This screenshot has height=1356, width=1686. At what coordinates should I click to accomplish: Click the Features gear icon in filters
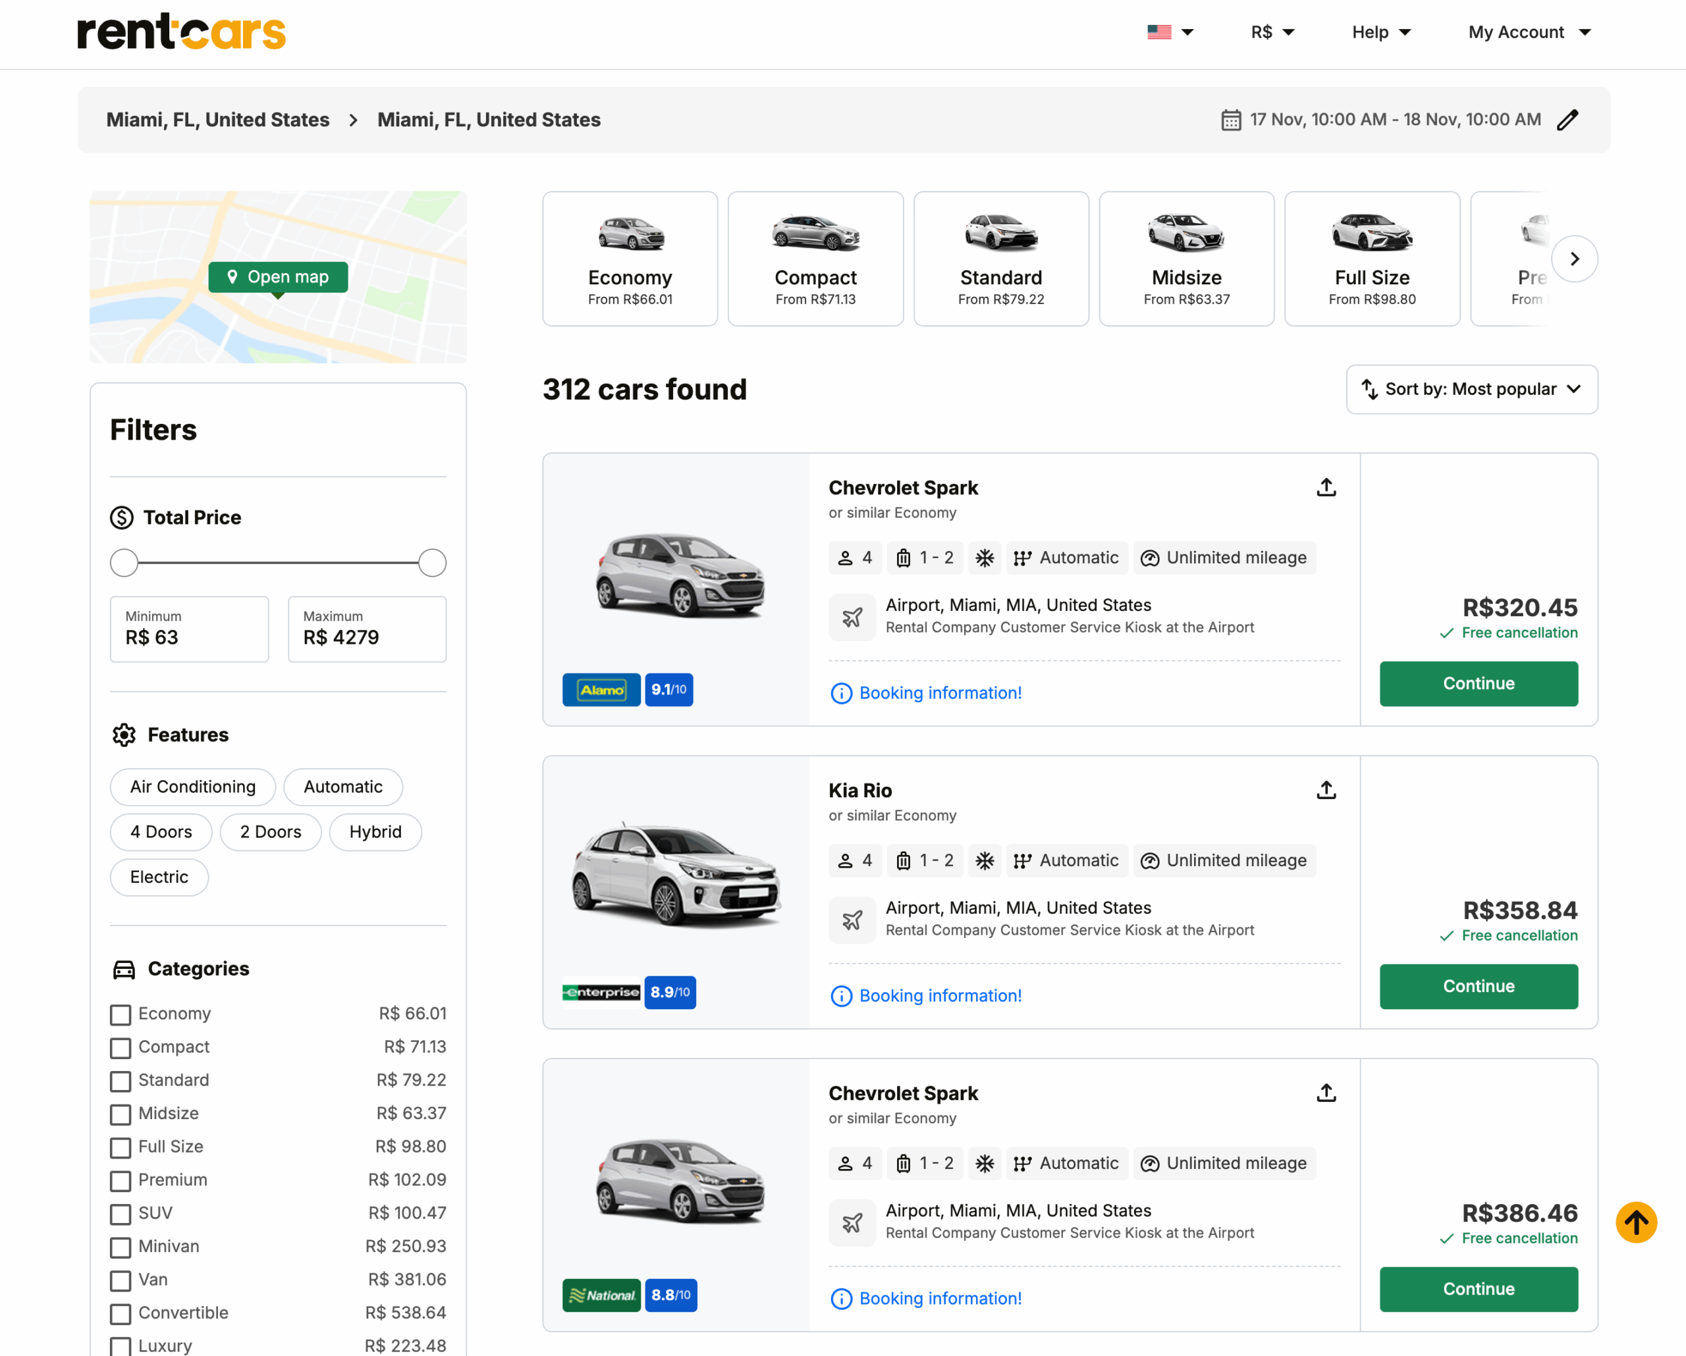(124, 735)
